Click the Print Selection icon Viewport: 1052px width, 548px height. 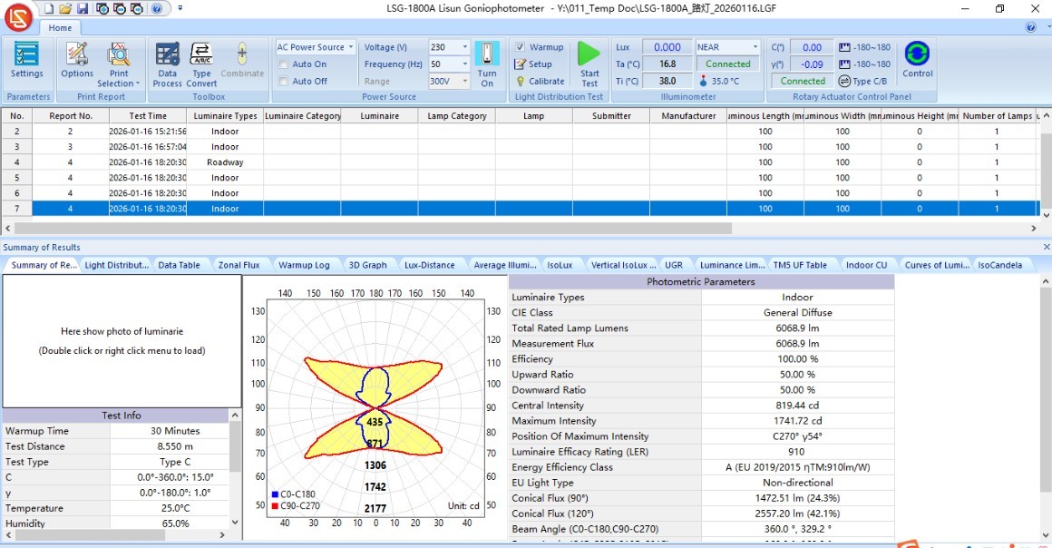click(119, 54)
